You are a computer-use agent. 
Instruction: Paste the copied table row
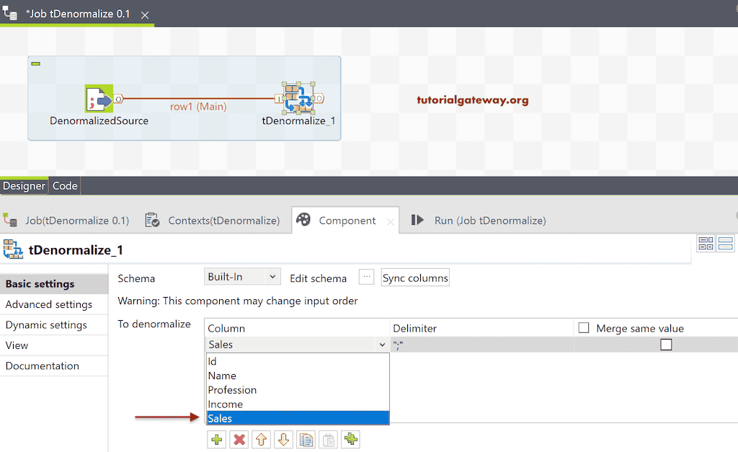coord(327,439)
